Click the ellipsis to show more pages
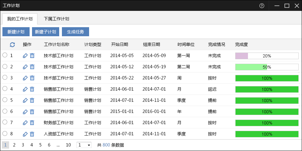The width and height of the screenshot is (302, 151). (58, 145)
